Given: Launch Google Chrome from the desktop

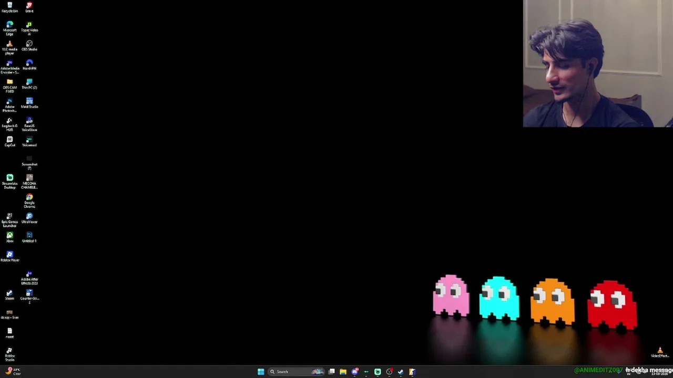Looking at the screenshot, I should [29, 201].
